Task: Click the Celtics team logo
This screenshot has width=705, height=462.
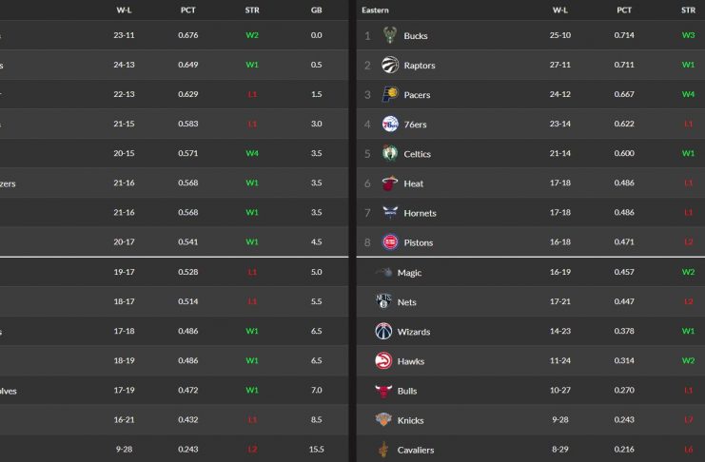Action: [x=390, y=154]
